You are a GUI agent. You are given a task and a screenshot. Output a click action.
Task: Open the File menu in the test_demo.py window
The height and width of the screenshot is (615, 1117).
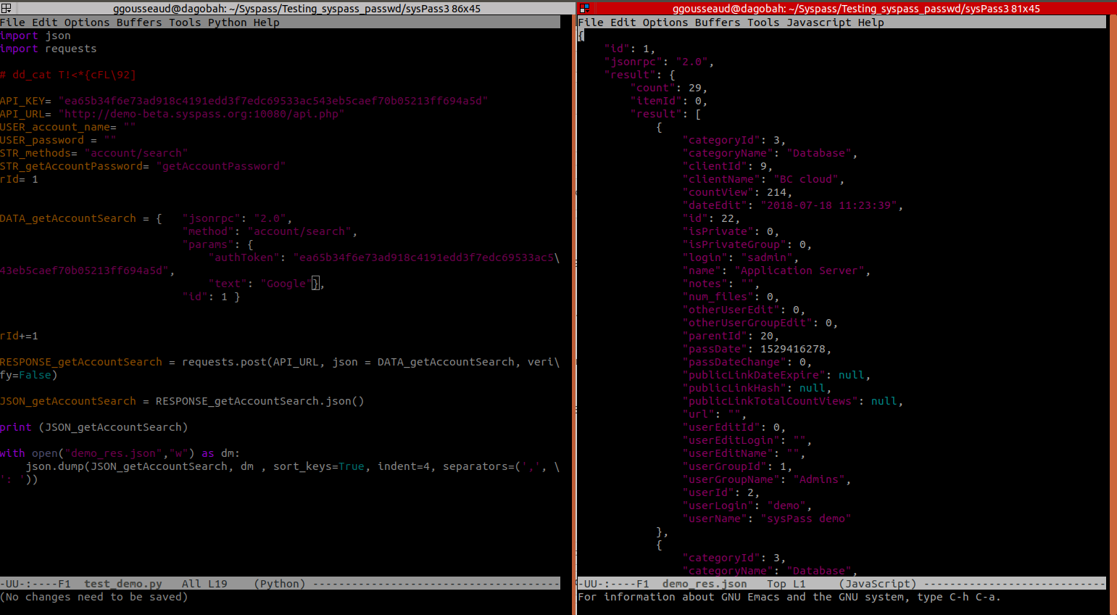12,22
